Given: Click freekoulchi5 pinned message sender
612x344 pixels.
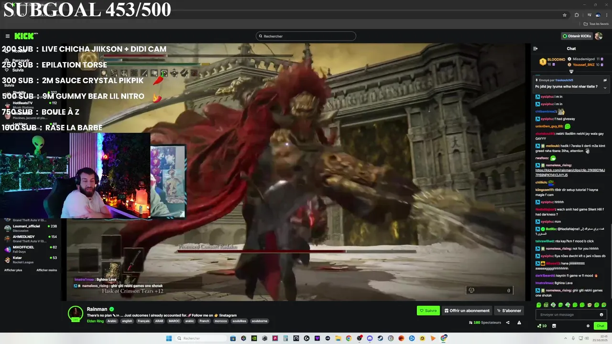Looking at the screenshot, I should click(564, 80).
